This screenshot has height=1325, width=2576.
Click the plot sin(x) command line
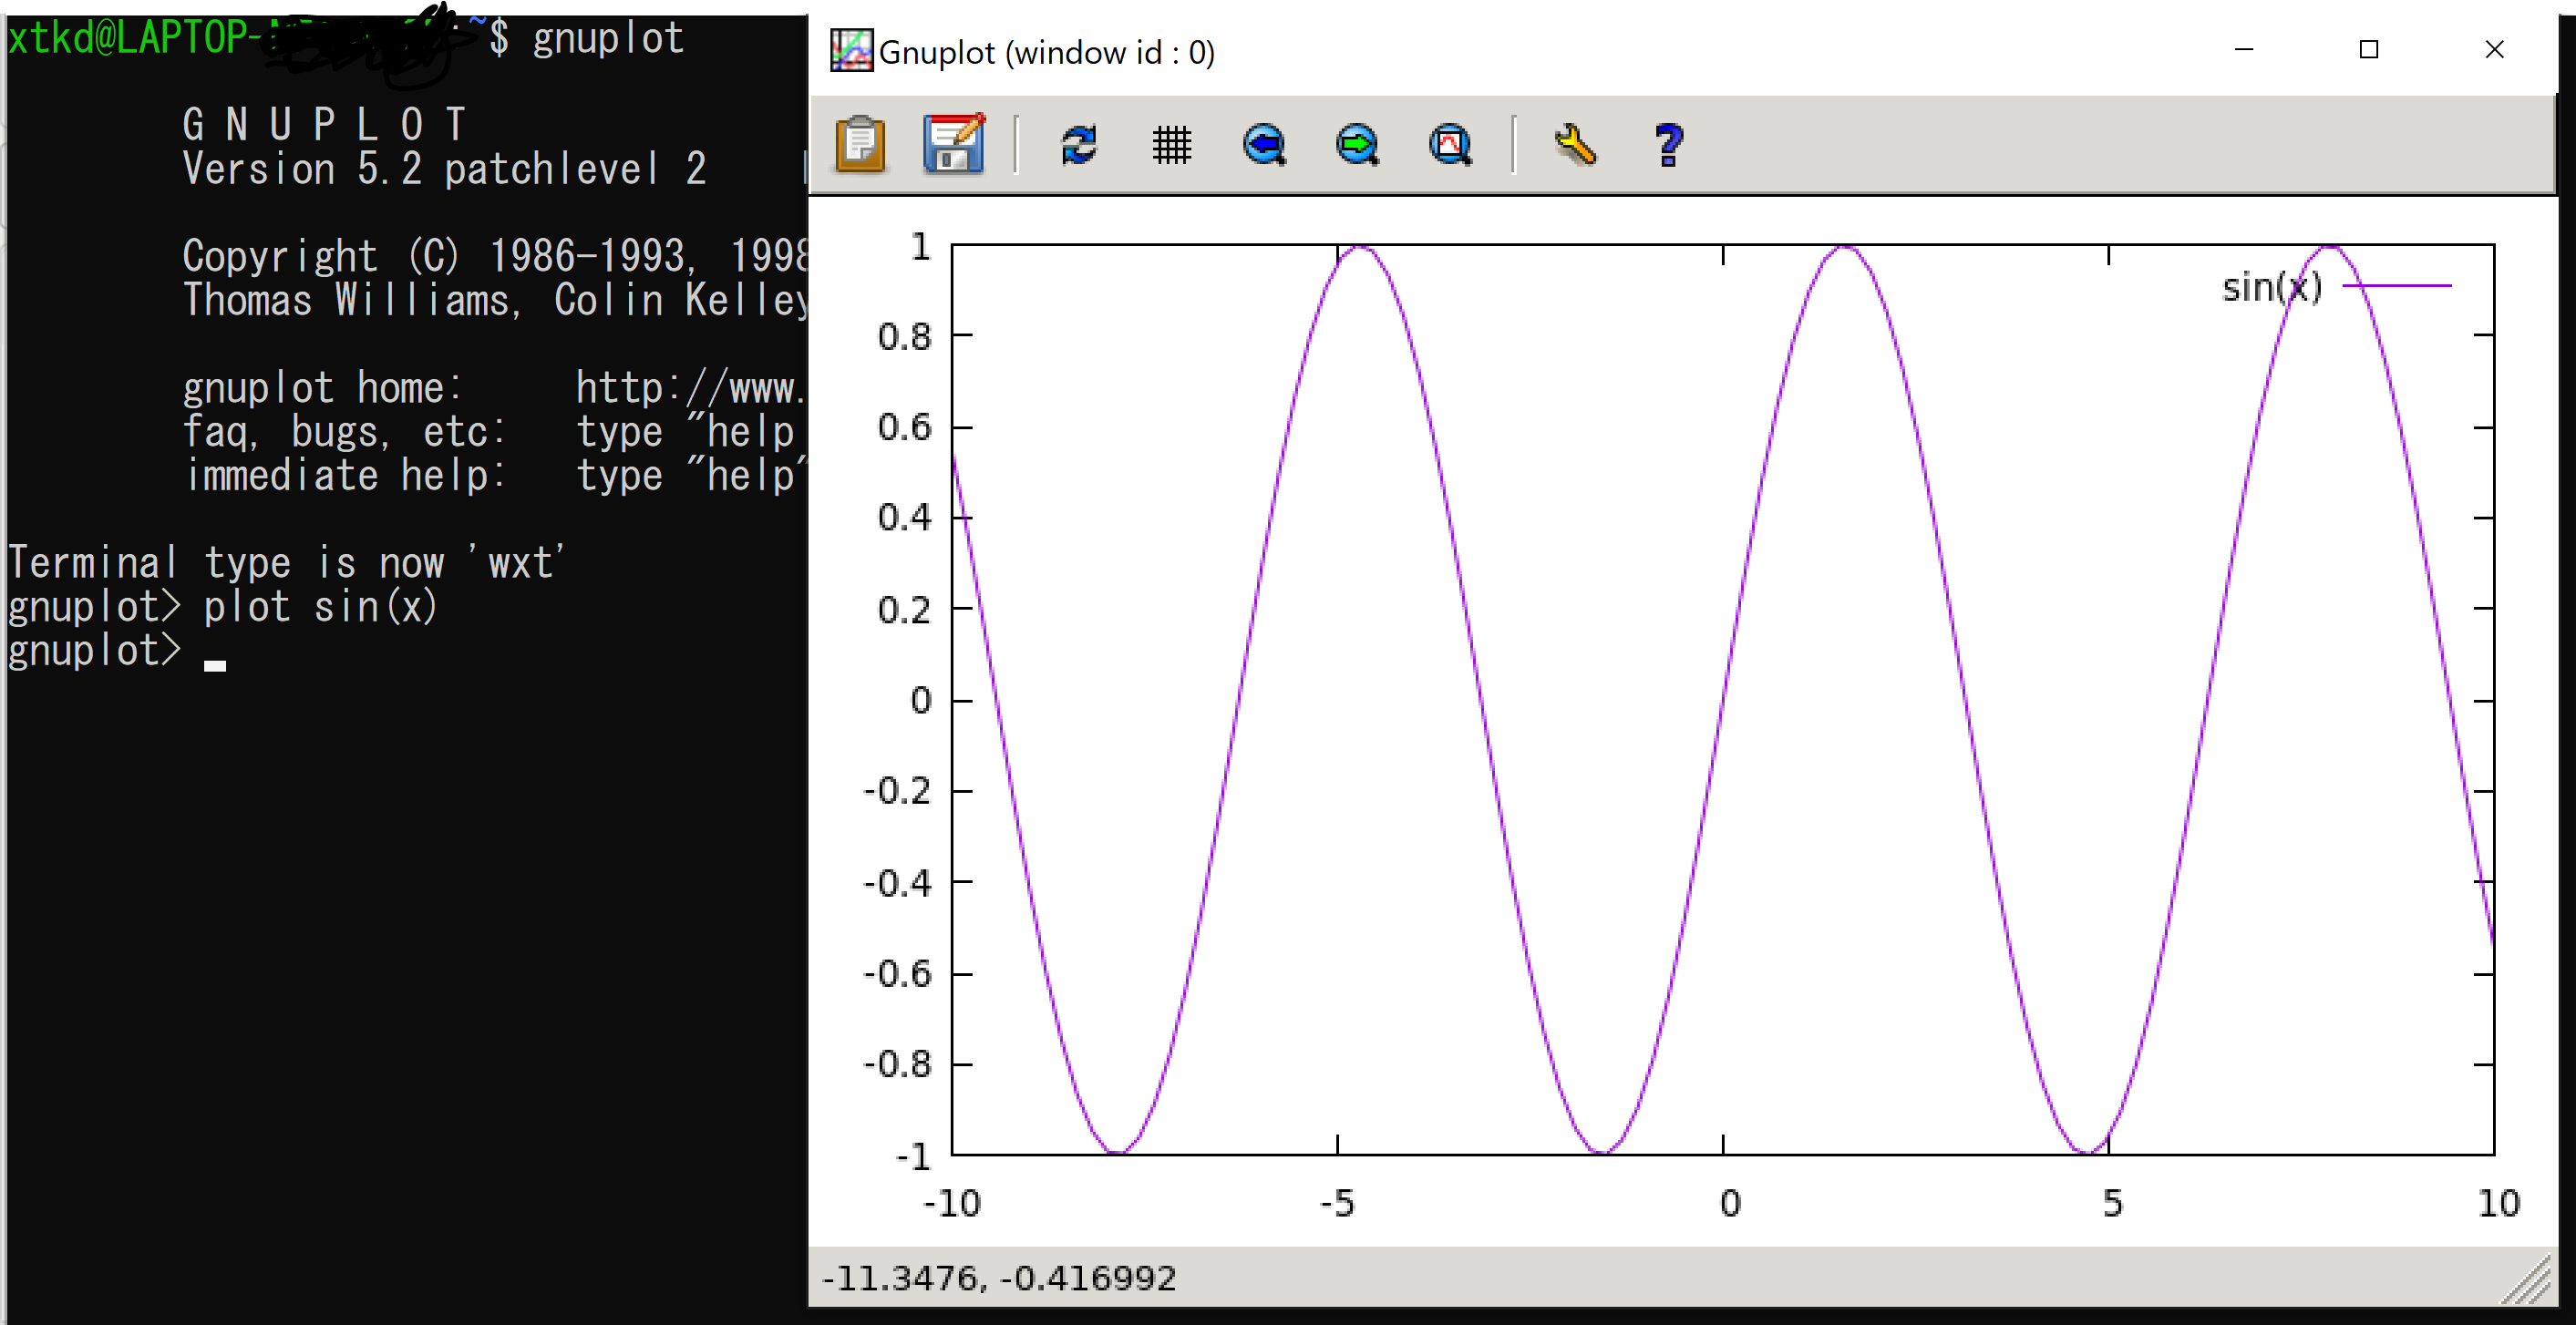pyautogui.click(x=320, y=607)
